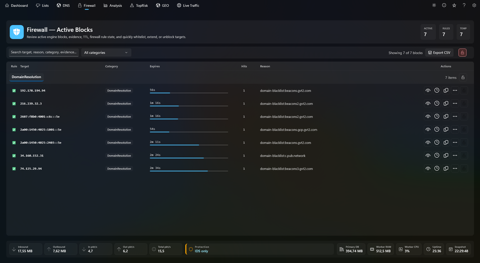This screenshot has width=480, height=263.
Task: Open more actions for 74.125.29.94
Action: click(x=455, y=168)
